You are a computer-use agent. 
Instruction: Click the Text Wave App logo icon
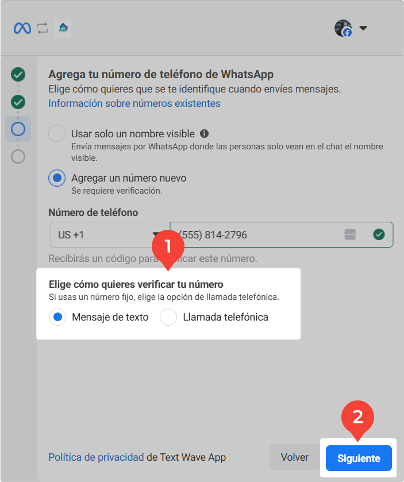click(63, 28)
